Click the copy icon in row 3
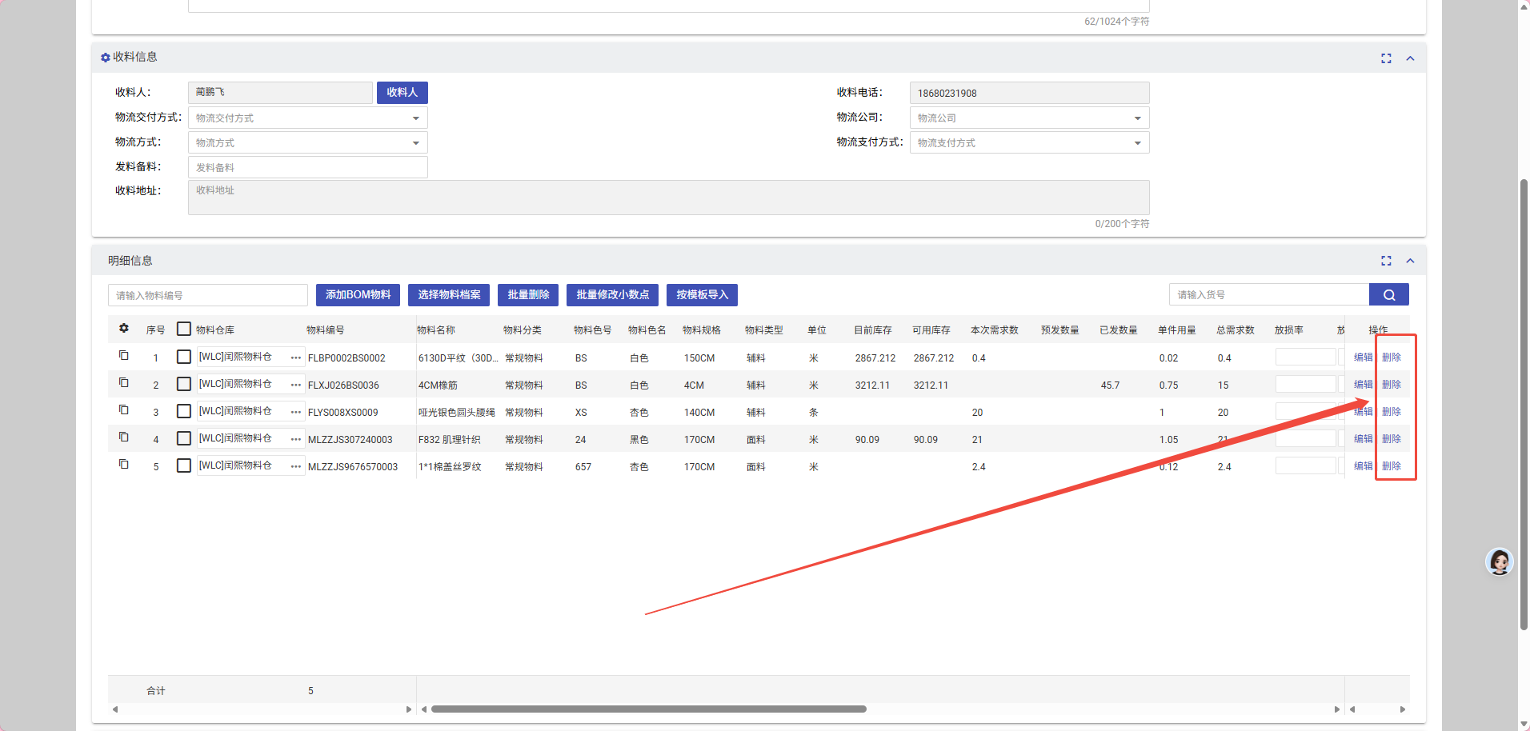Viewport: 1530px width, 731px height. [124, 409]
